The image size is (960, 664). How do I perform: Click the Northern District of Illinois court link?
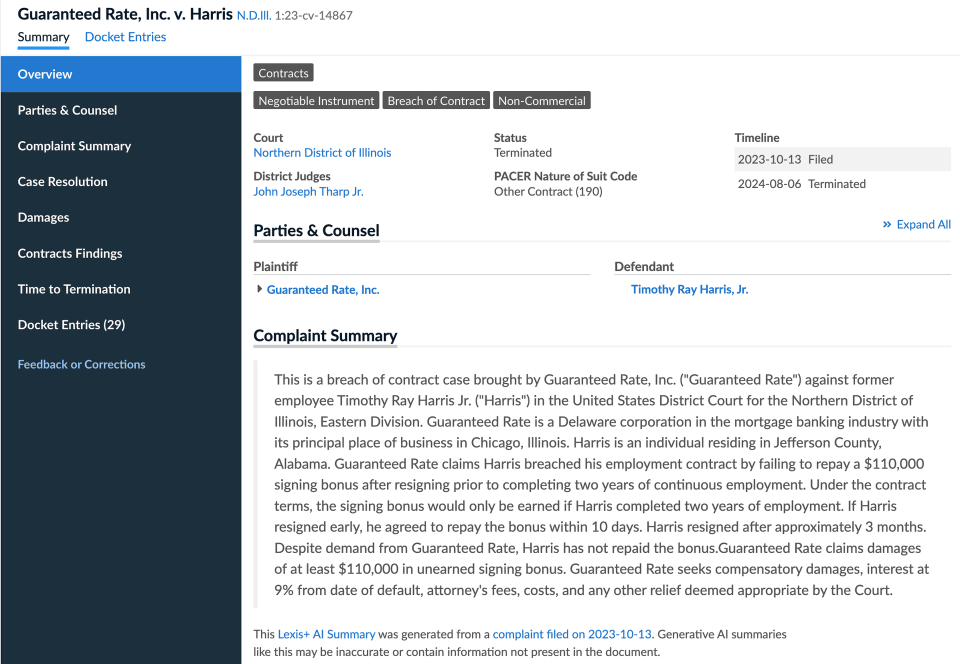pyautogui.click(x=321, y=152)
